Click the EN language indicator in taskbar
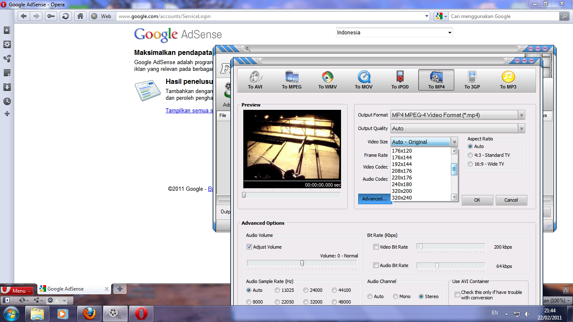This screenshot has height=322, width=573. click(x=495, y=313)
